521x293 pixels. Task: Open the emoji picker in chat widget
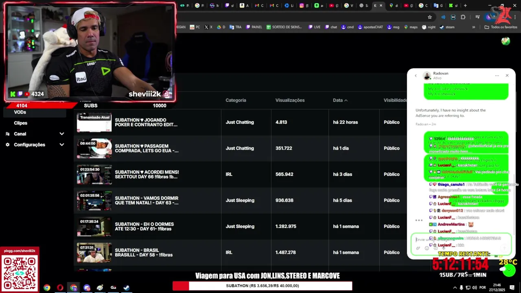click(x=427, y=248)
